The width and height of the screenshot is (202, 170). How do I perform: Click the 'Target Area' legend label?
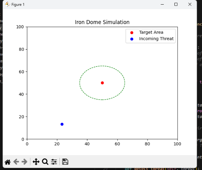click(x=151, y=32)
